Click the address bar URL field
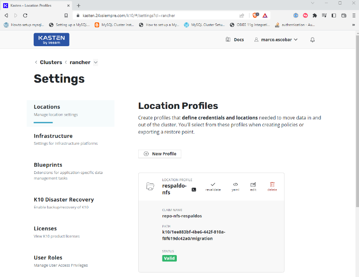359x277 pixels. tap(156, 16)
